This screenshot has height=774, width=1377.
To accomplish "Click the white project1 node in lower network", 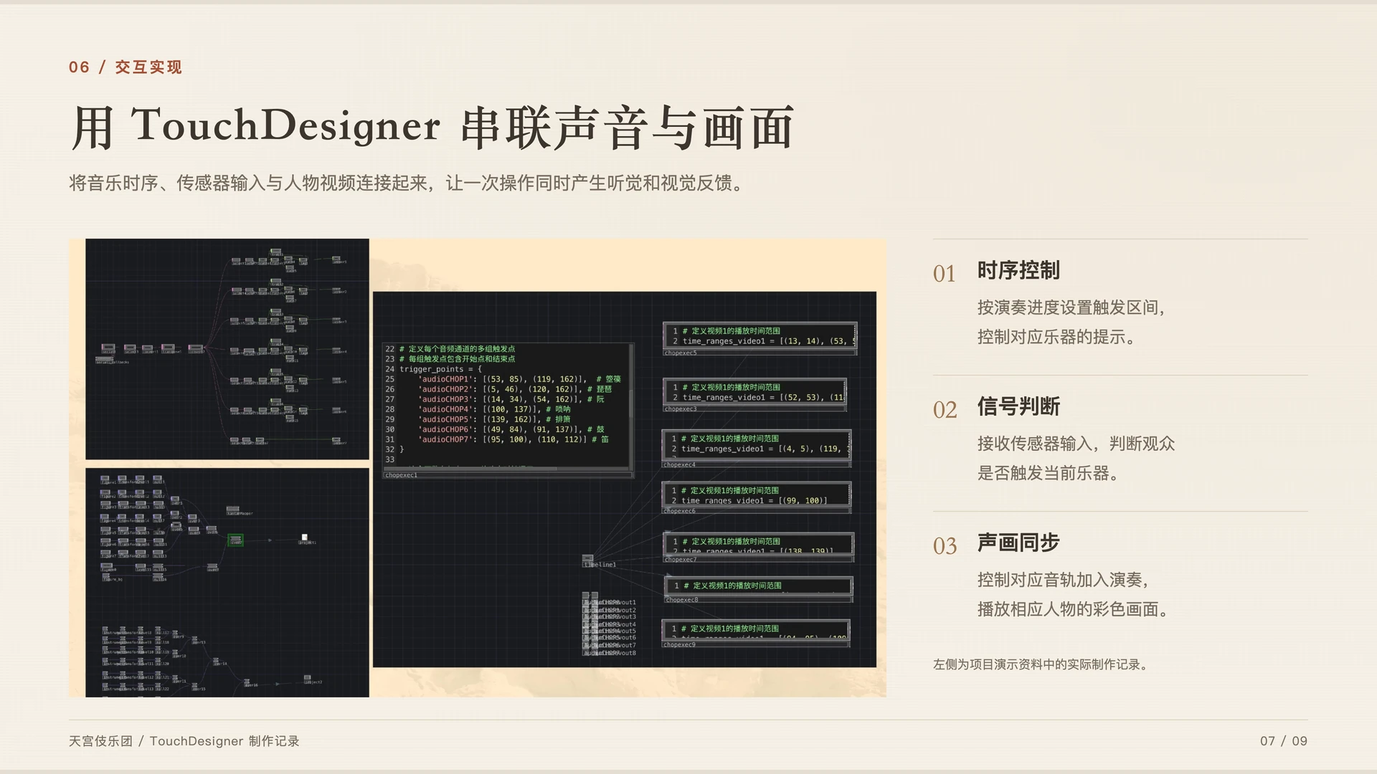I will (305, 537).
